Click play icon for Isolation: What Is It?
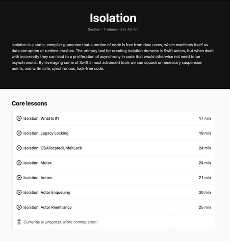This screenshot has width=230, height=241. coord(19,118)
